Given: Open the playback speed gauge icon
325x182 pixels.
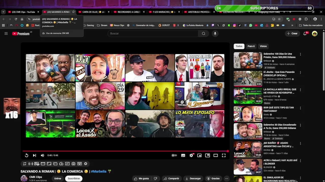Looking at the screenshot, I should pos(61,164).
